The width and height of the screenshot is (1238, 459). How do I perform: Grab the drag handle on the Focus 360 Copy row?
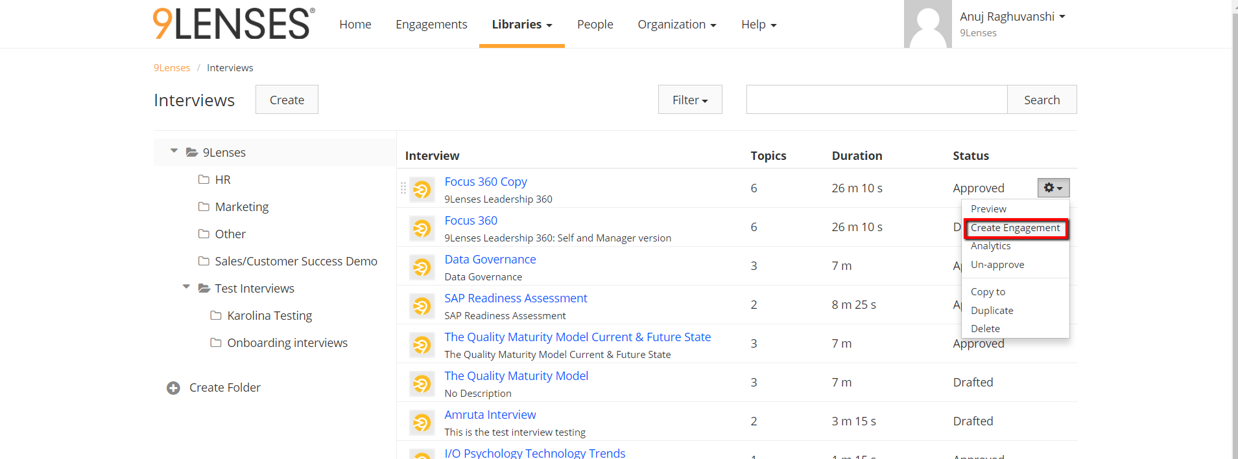click(x=403, y=188)
